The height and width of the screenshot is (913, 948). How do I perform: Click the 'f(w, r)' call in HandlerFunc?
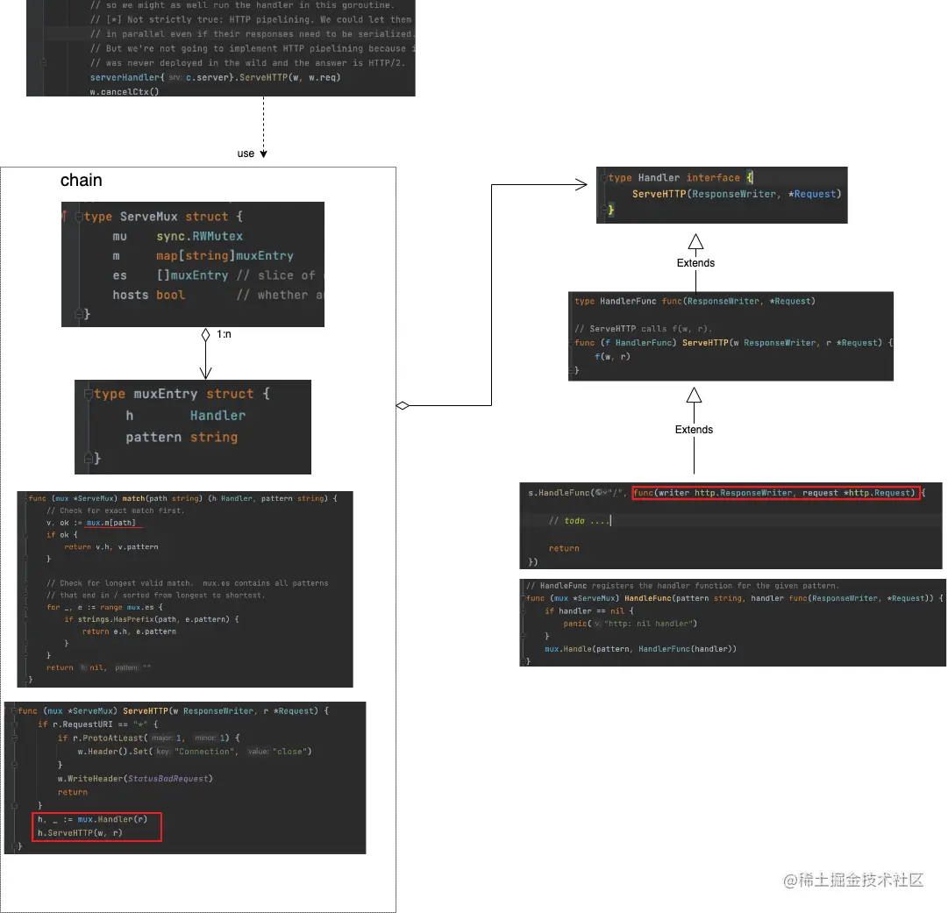click(612, 357)
